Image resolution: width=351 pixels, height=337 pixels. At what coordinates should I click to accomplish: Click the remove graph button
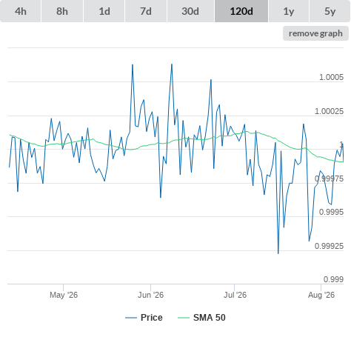pos(315,33)
